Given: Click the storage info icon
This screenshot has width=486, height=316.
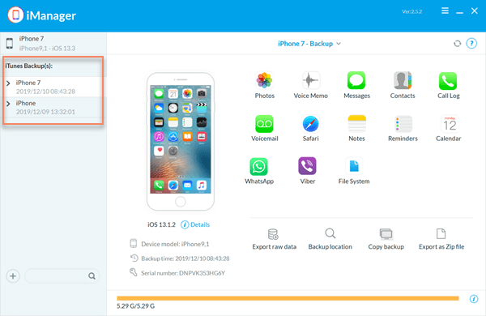Looking at the screenshot, I should 474,299.
